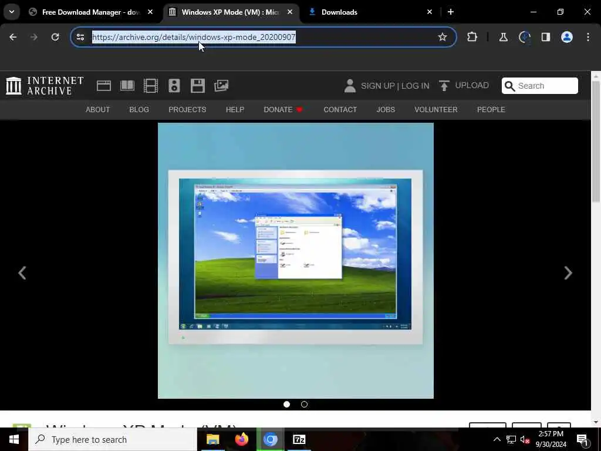Bookmark this page with the star icon
The image size is (601, 451).
click(x=443, y=37)
